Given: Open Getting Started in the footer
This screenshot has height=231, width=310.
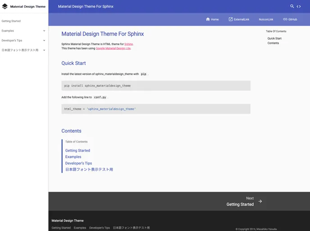Looking at the screenshot, I should click(x=61, y=228).
